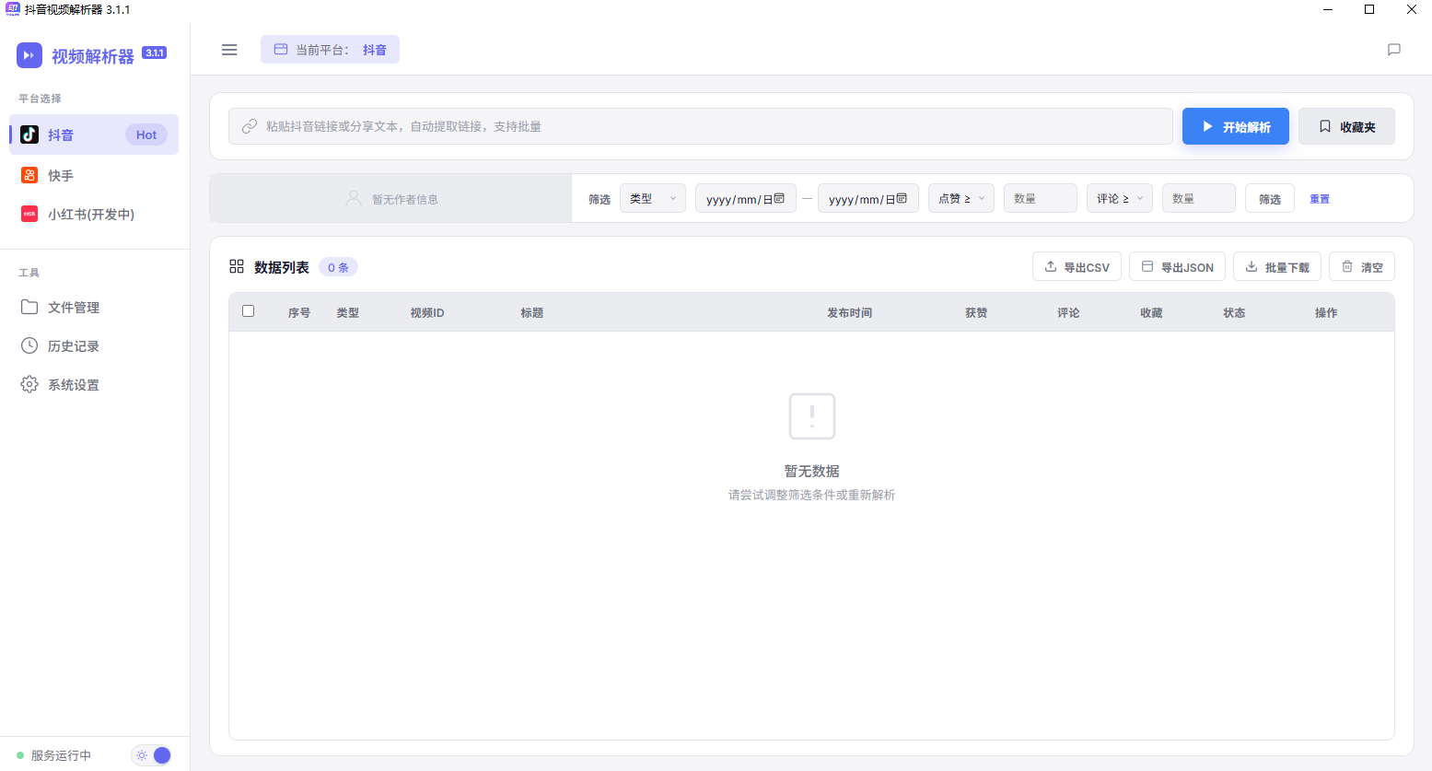Viewport: 1432px width, 771px height.
Task: Click the 小红书 platform logo icon
Action: pyautogui.click(x=29, y=214)
